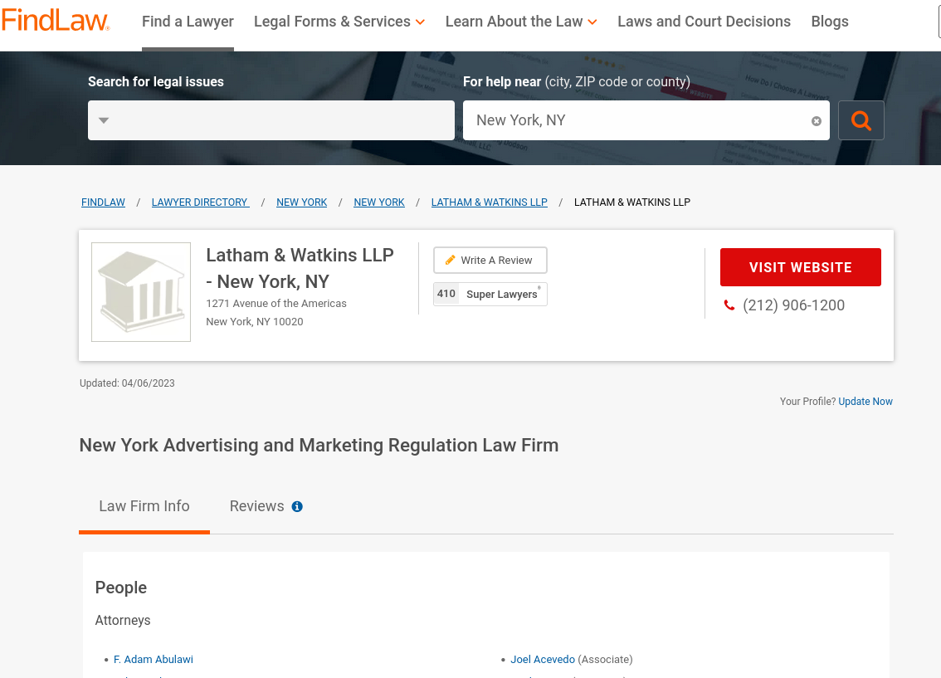
Task: Click the Latham & Watkins building thumbnail
Action: (x=141, y=292)
